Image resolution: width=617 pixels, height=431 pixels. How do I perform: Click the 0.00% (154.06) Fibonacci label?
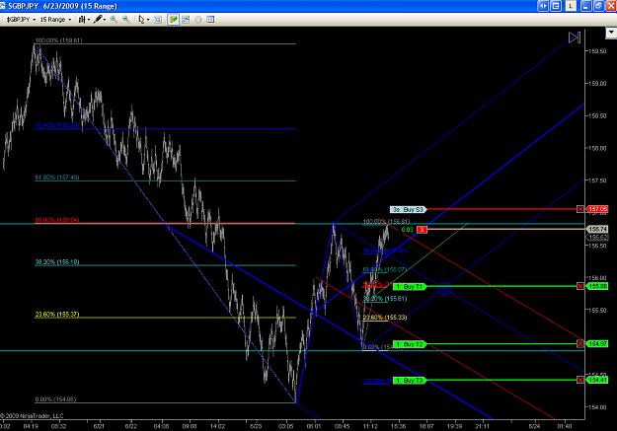pos(55,399)
